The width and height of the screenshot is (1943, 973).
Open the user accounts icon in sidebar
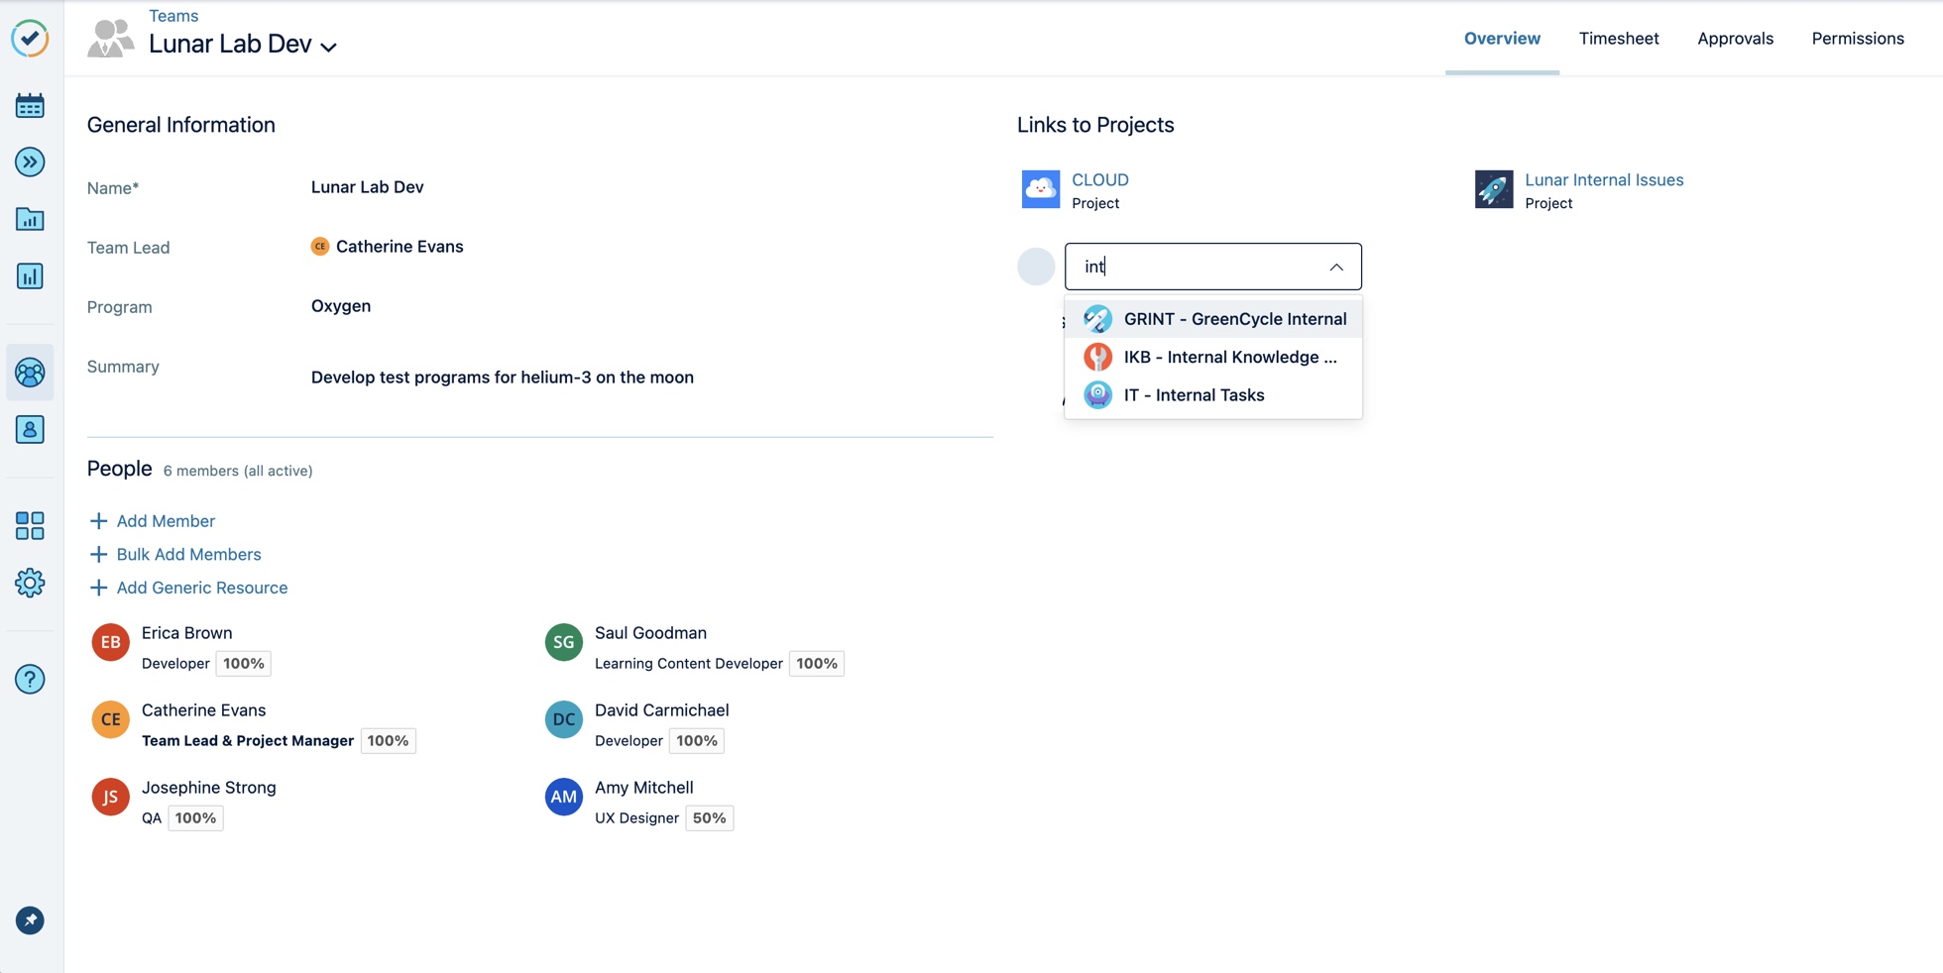30,430
